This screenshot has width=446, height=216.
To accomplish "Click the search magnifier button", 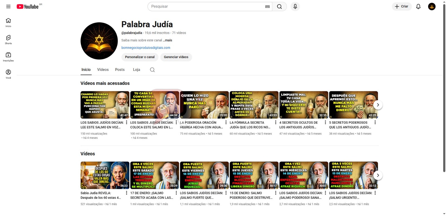I will pyautogui.click(x=279, y=6).
